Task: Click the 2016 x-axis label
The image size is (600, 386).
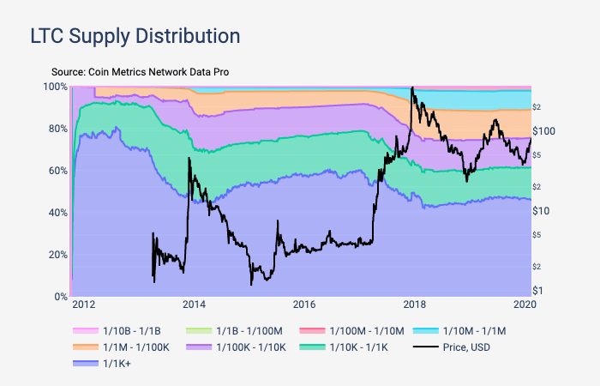Action: pyautogui.click(x=304, y=304)
